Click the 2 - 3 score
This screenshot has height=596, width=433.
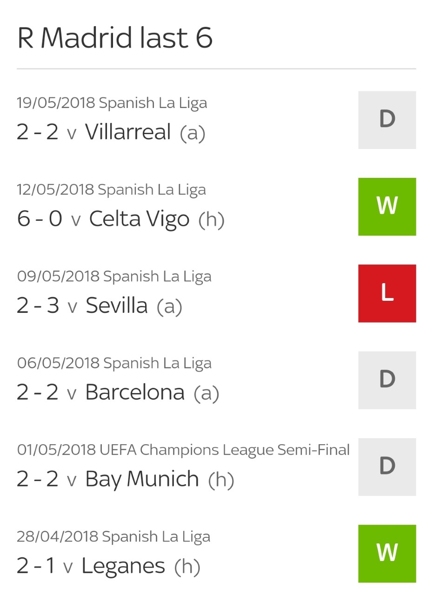(x=38, y=305)
